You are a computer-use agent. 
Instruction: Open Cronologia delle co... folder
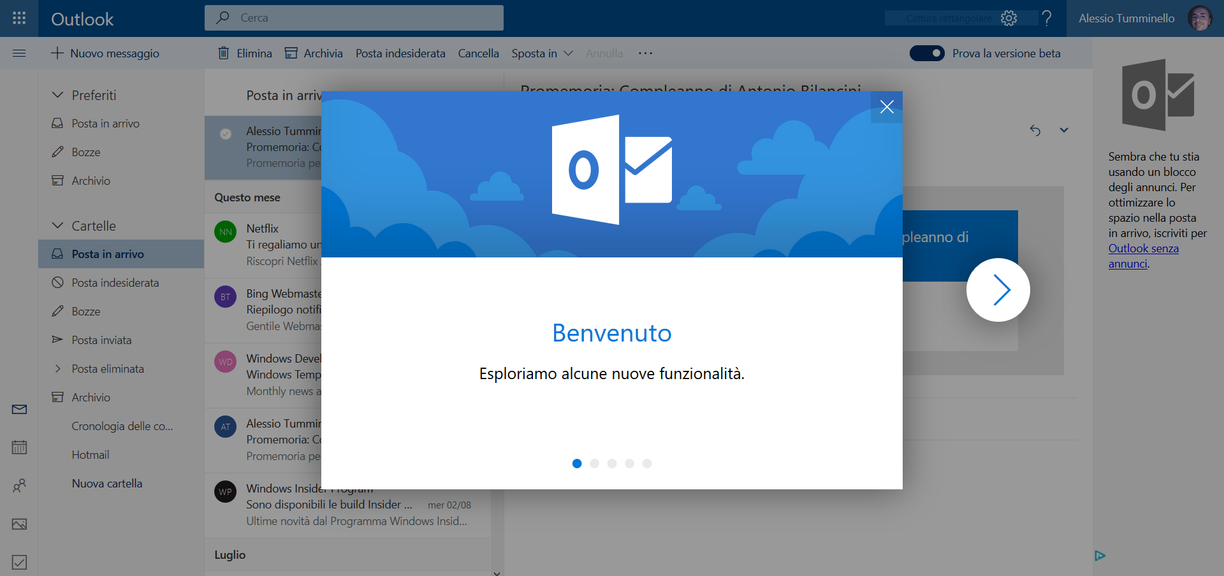click(x=121, y=426)
